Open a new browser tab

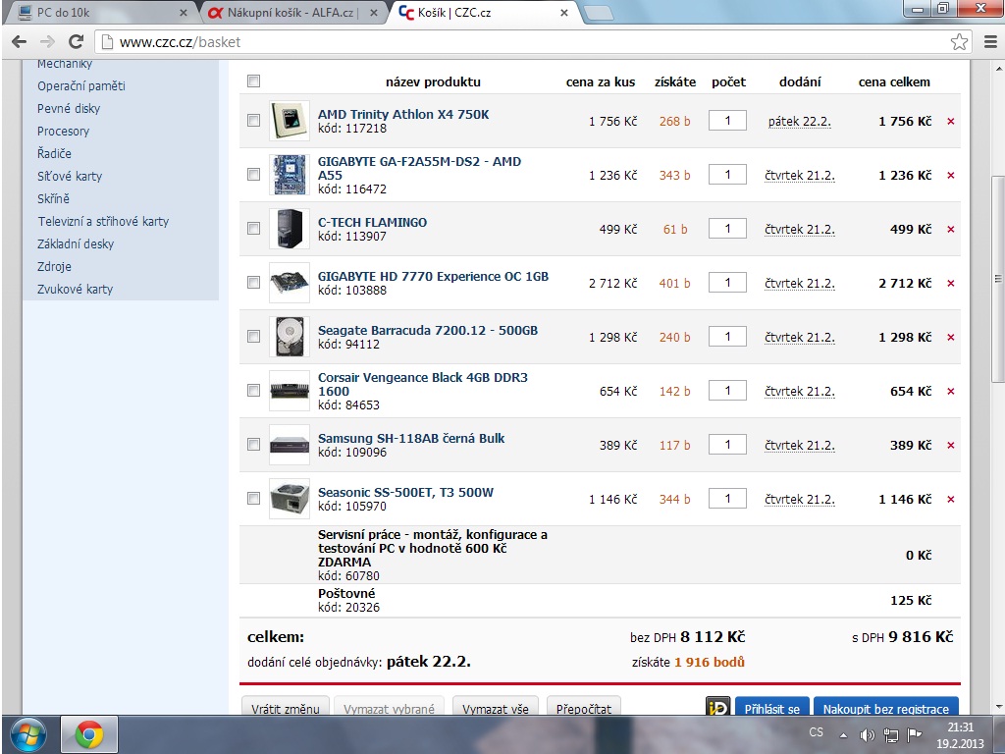coord(599,13)
